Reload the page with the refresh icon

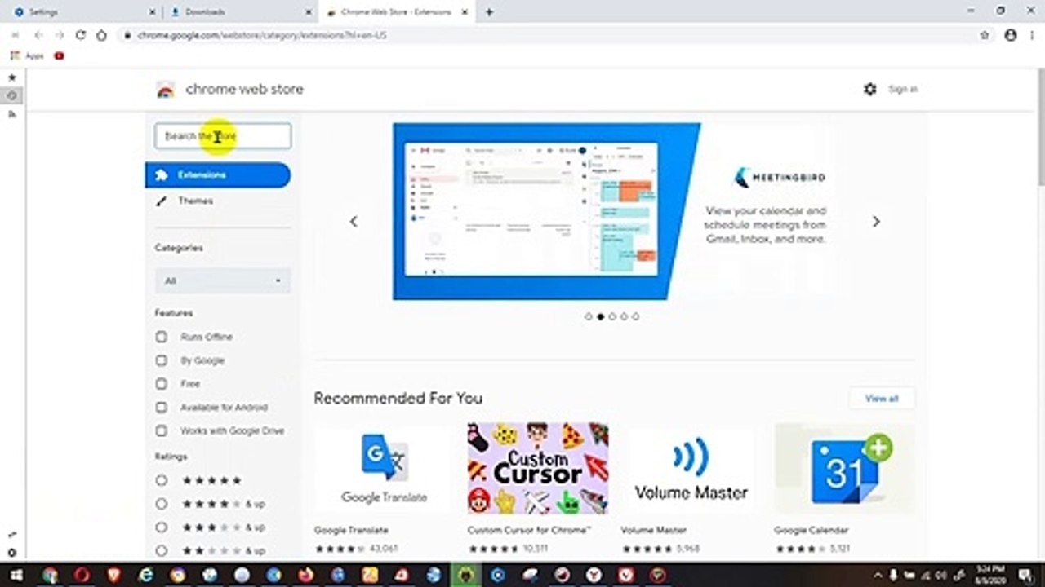80,35
